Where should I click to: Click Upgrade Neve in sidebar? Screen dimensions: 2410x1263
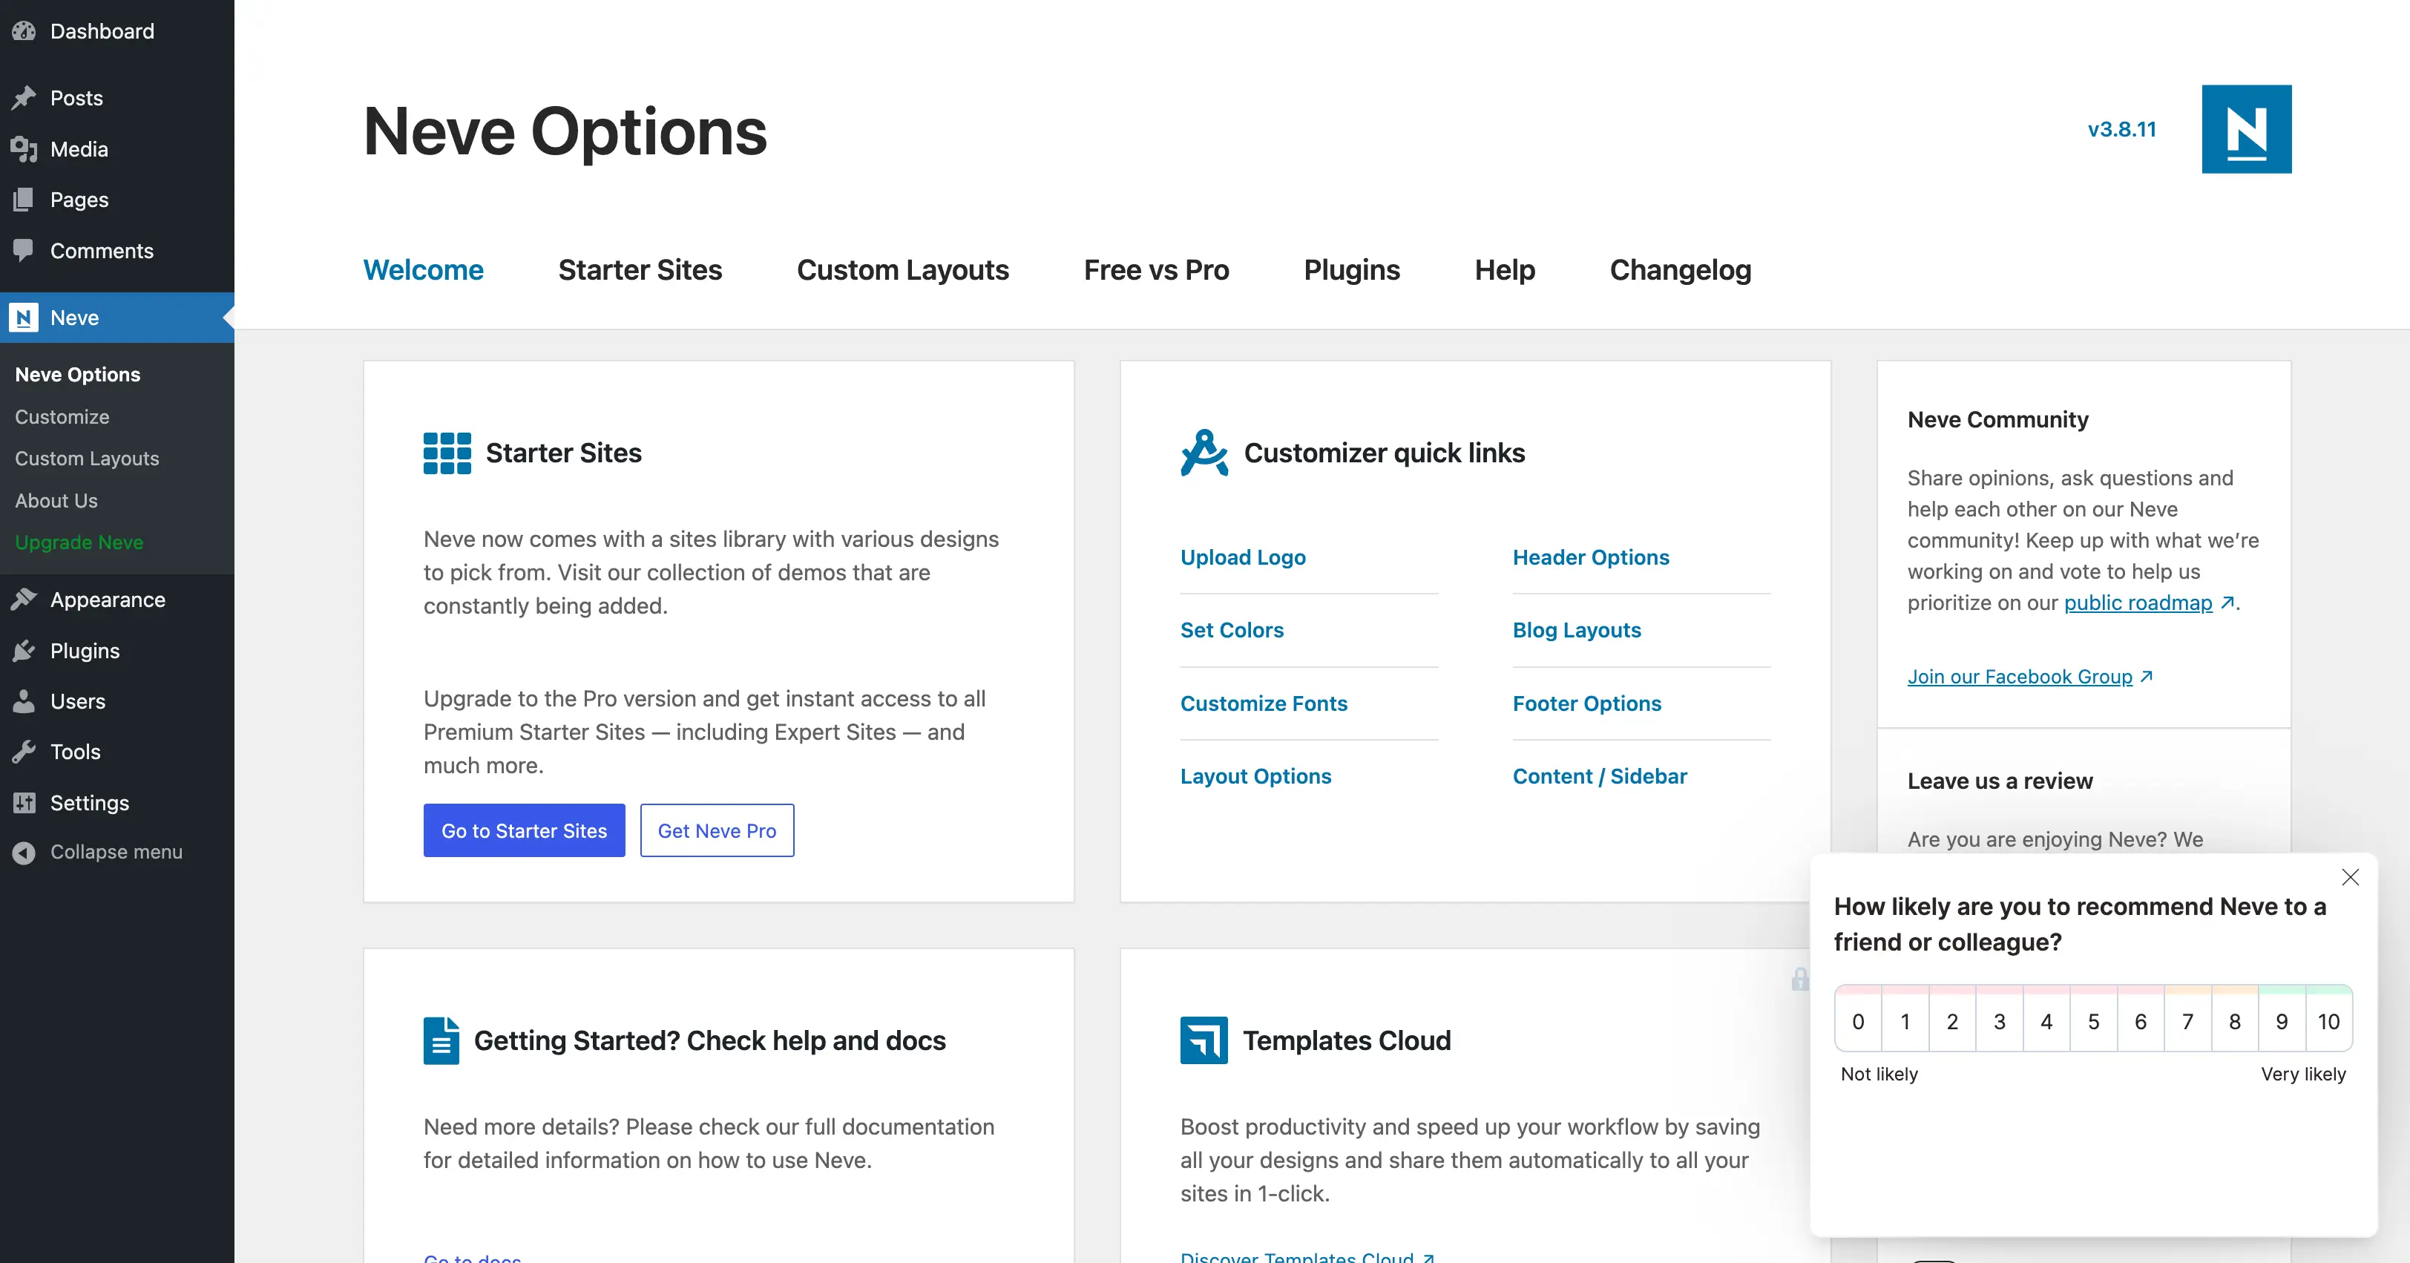coord(79,542)
